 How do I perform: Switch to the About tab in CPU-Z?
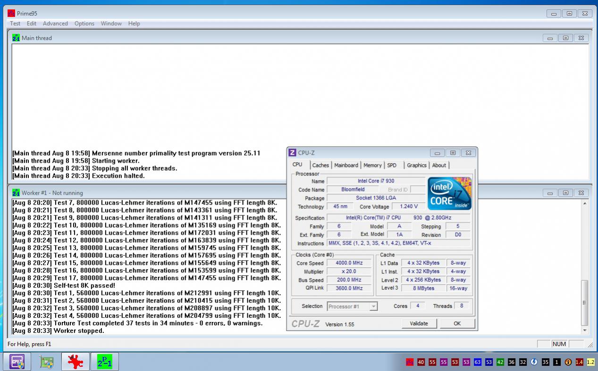tap(439, 165)
